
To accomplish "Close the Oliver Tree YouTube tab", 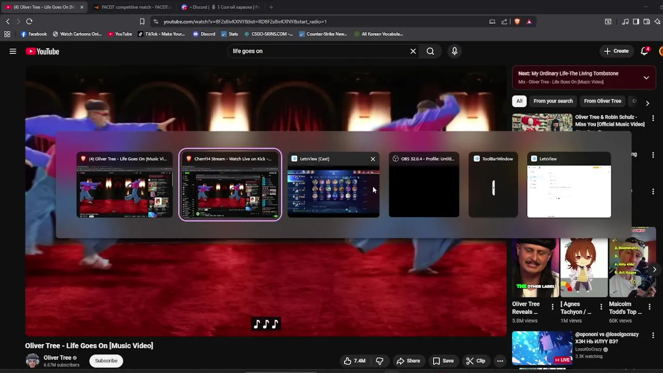I will [81, 7].
